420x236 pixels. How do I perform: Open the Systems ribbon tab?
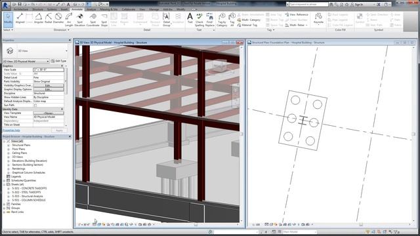point(52,9)
